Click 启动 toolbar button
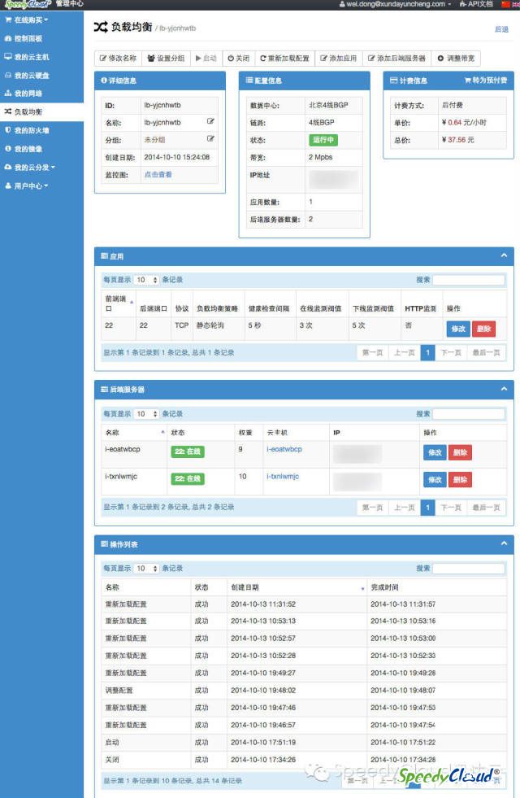This screenshot has width=520, height=798. (206, 58)
